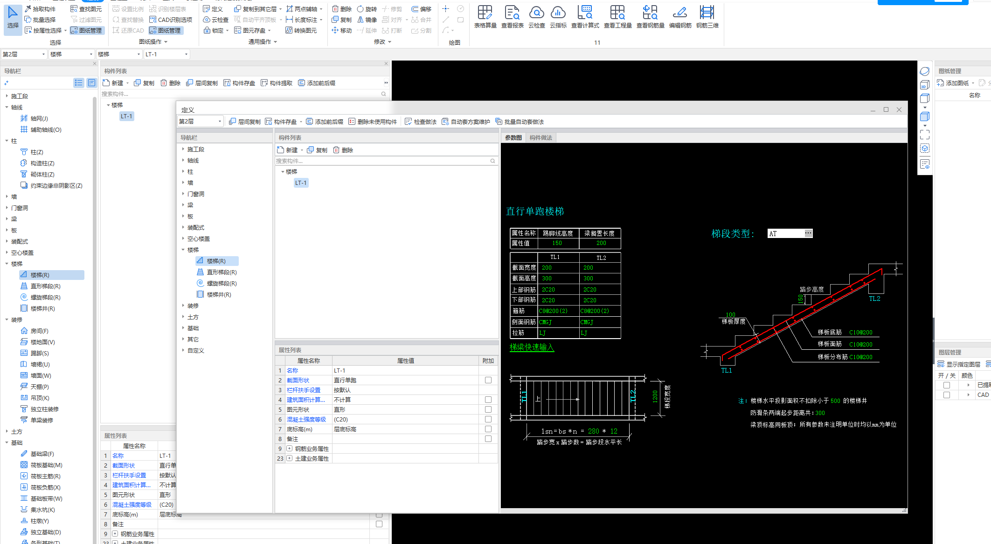
Task: Toggle 附加 checkbox for 混凝土强度等级 row
Action: (488, 419)
